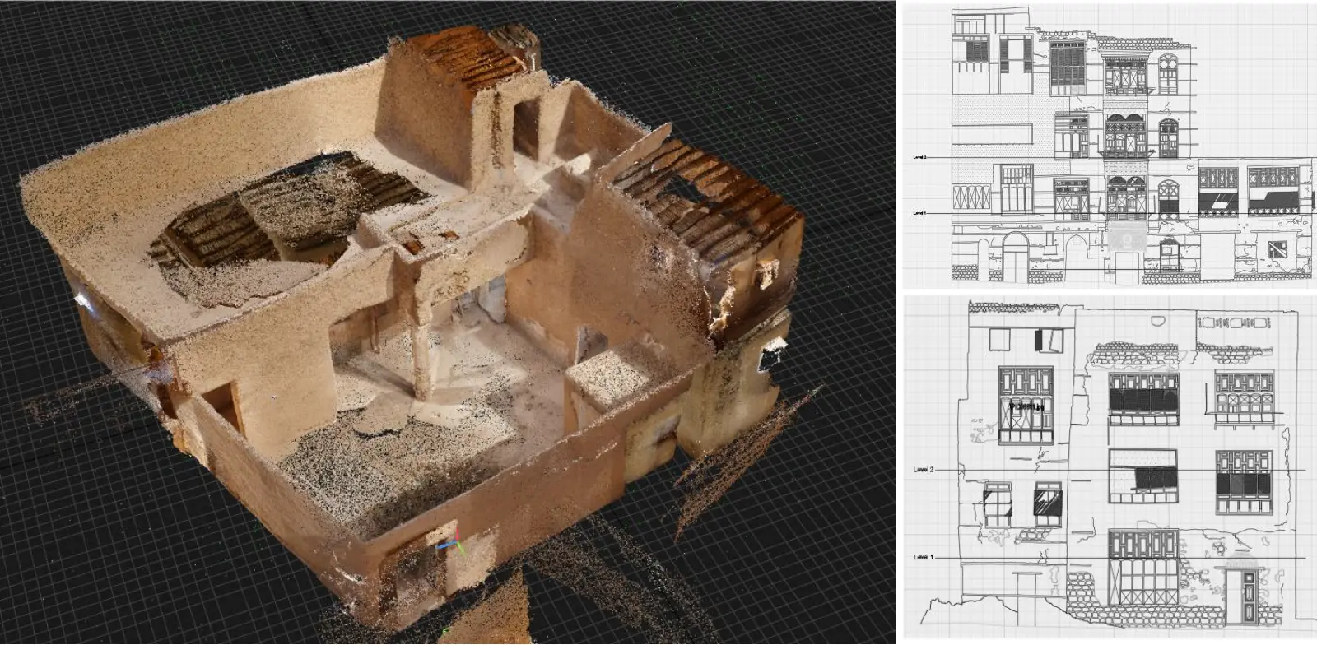Select the gray highlighted block in upper elevation

[x=1124, y=239]
